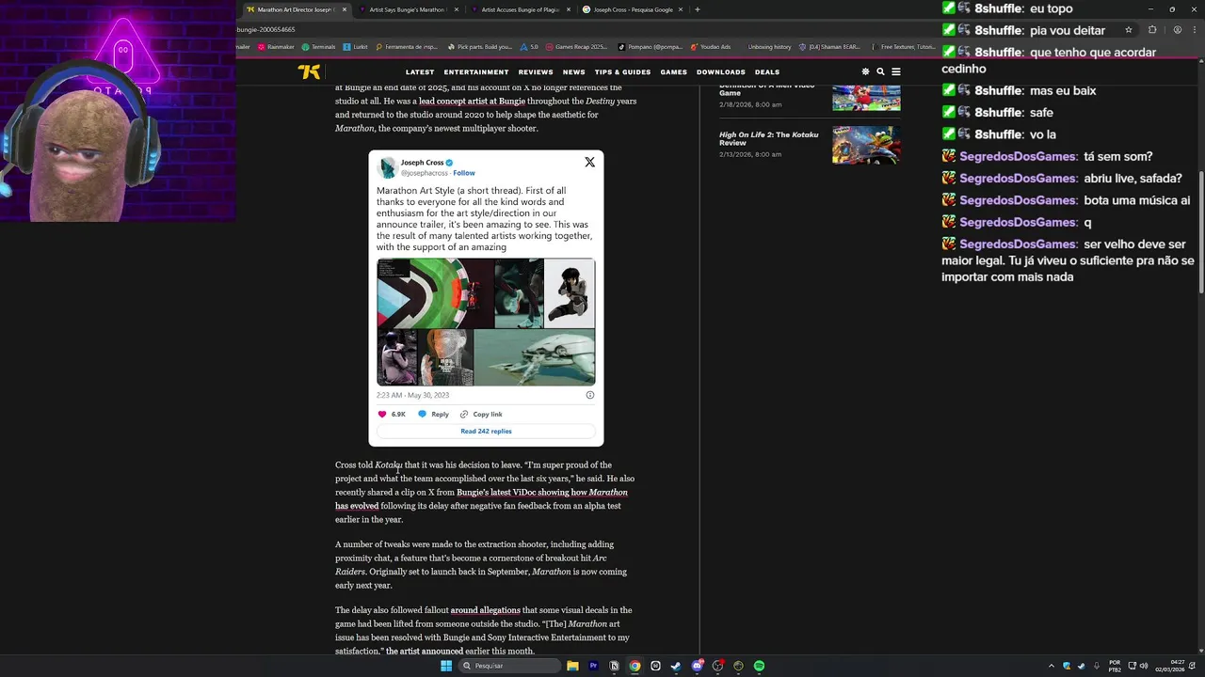Click the Windows Start button
1205x677 pixels.
coord(446,666)
